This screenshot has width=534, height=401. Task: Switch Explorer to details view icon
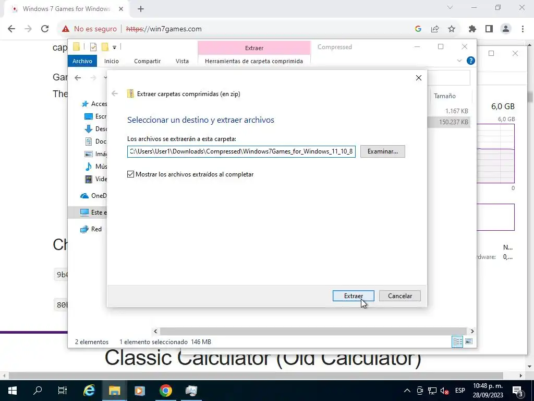pos(457,341)
